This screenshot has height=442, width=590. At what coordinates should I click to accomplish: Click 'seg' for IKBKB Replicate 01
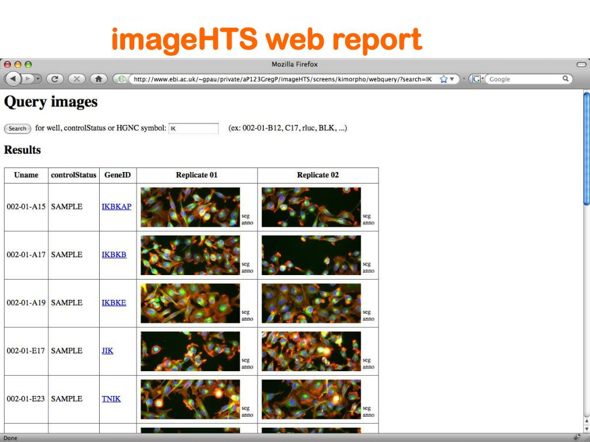(x=245, y=264)
